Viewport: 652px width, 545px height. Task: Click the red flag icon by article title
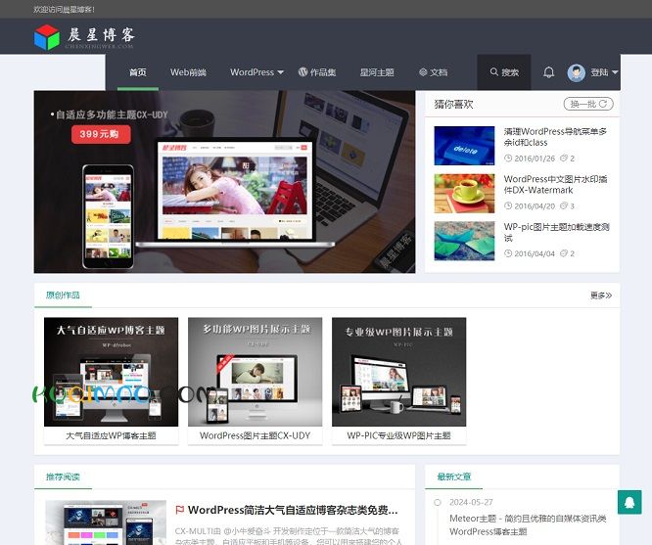(179, 510)
